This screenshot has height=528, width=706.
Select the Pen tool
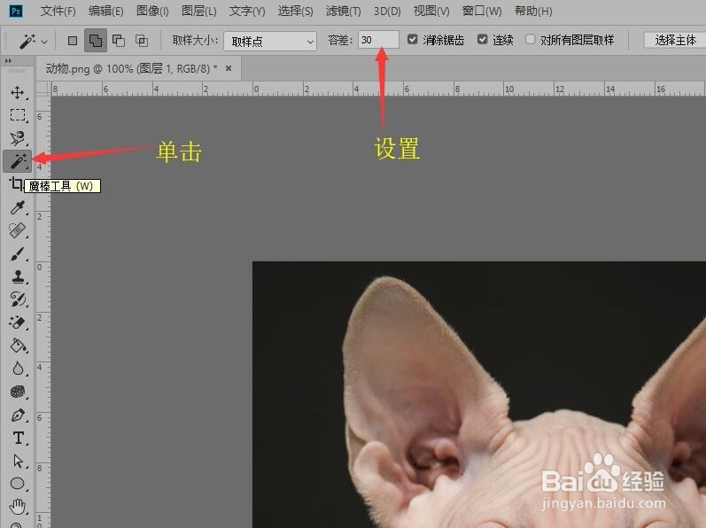(x=18, y=415)
